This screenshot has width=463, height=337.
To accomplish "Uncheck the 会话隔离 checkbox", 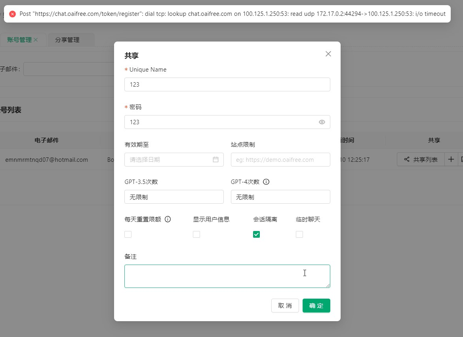I will [x=256, y=235].
